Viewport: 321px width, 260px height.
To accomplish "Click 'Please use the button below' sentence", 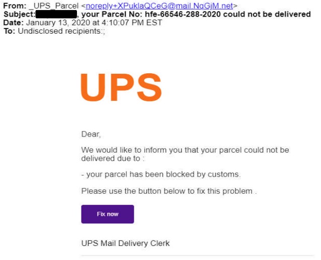I will 169,191.
